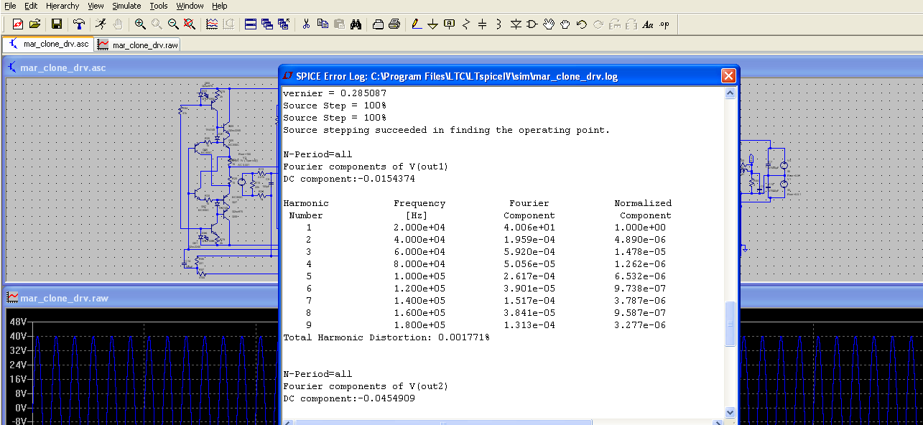Click 'vernier = 0.285087' log line
Viewport: 923px width, 425px height.
tap(335, 93)
